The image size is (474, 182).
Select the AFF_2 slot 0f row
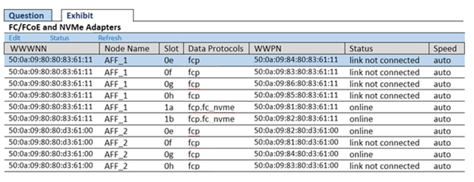point(235,143)
